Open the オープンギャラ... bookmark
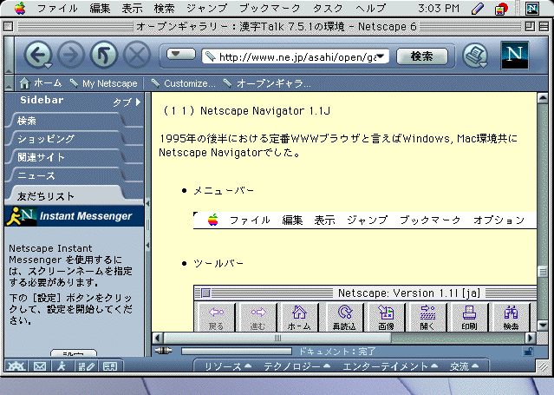The image size is (554, 395). [x=267, y=83]
